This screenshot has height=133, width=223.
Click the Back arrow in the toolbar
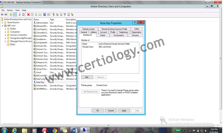[2, 14]
